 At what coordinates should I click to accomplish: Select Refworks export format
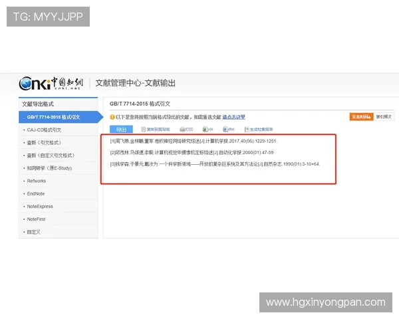(59, 181)
